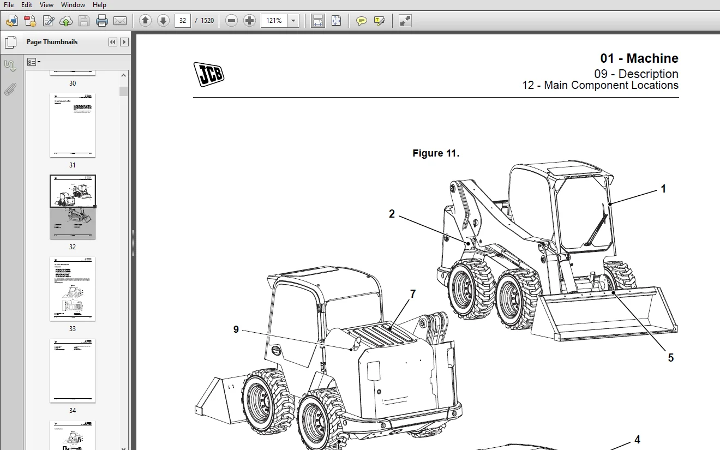Viewport: 720px width, 450px height.
Task: Collapse the Page Thumbnails panel with double arrow
Action: (113, 42)
